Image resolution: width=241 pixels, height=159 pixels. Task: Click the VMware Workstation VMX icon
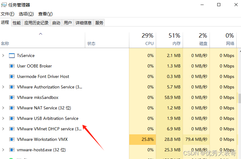click(12, 139)
